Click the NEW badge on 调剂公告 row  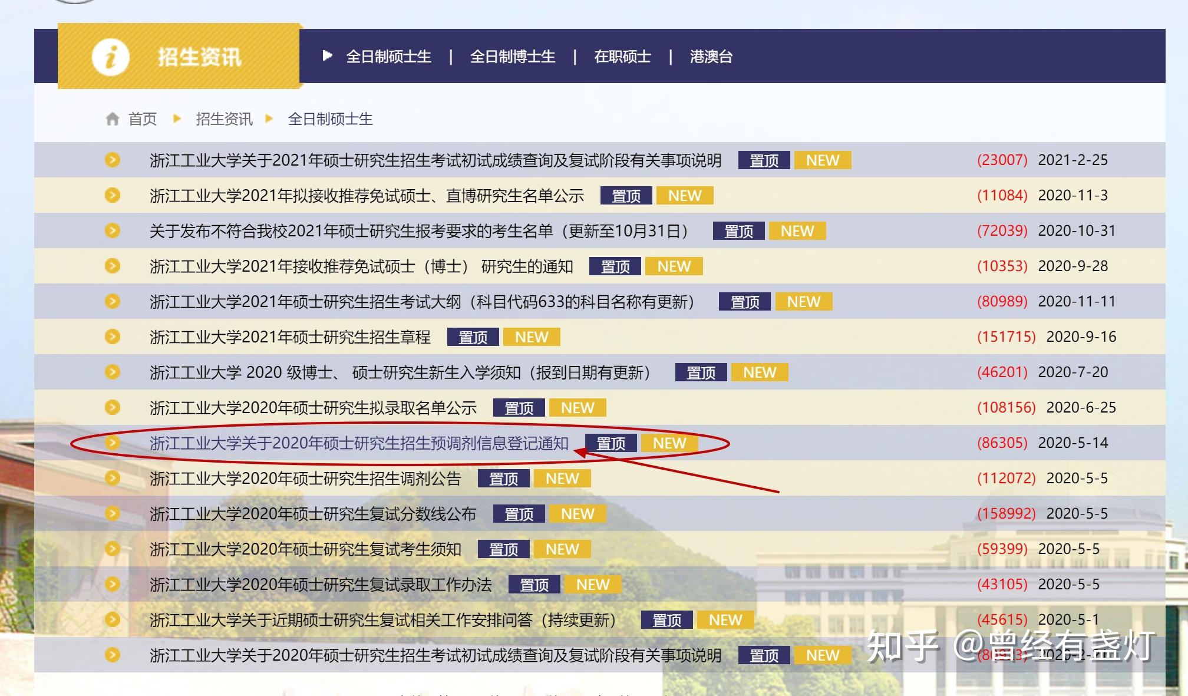click(562, 479)
